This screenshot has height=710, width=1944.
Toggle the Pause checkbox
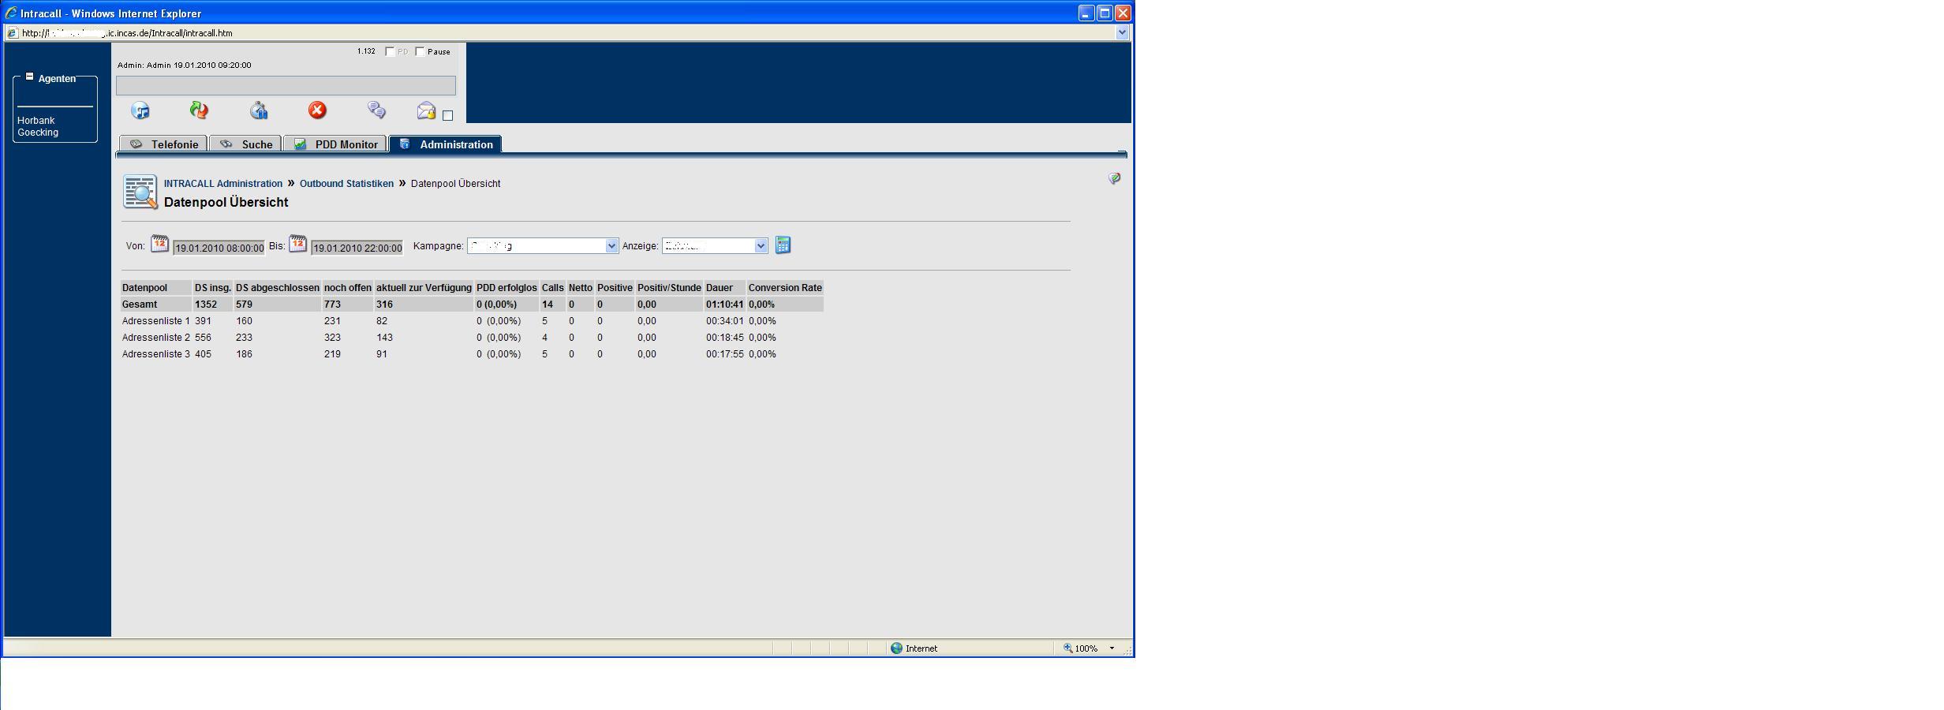tap(420, 51)
